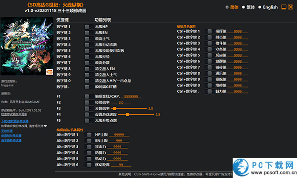The image size is (297, 178).
Task: Toggle 攻击力 checkbox
Action: click(x=89, y=147)
